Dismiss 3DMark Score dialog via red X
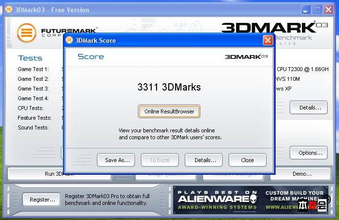 pos(268,40)
